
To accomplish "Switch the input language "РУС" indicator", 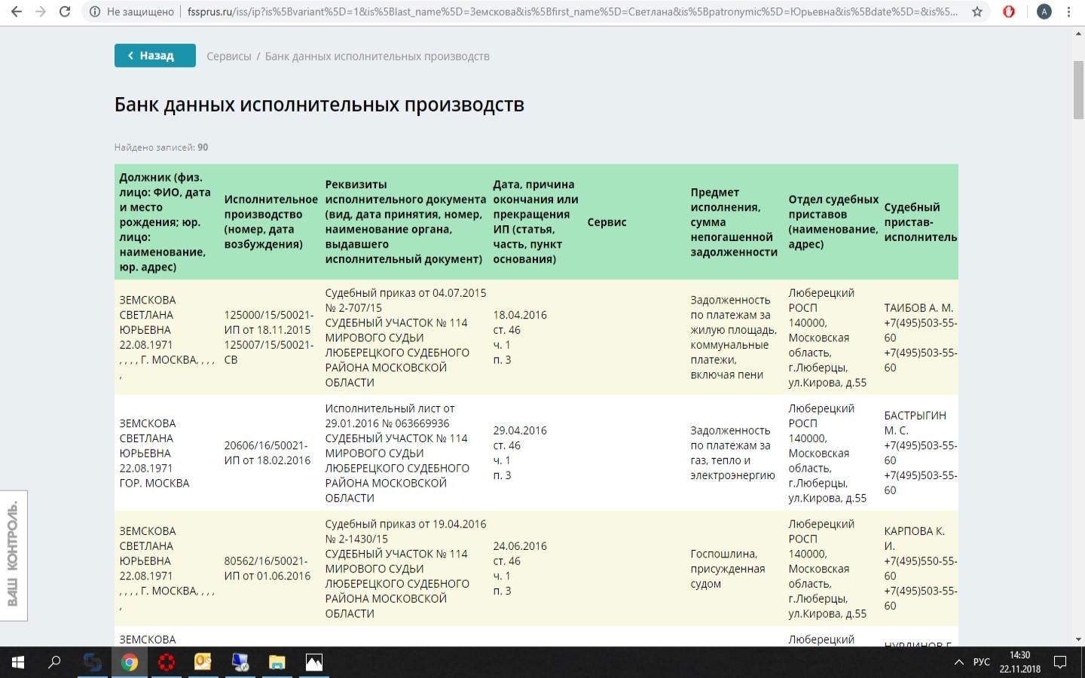I will coord(981,662).
